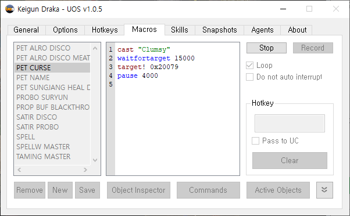Click the pause 4000 script line
The height and width of the screenshot is (216, 350).
(x=137, y=75)
